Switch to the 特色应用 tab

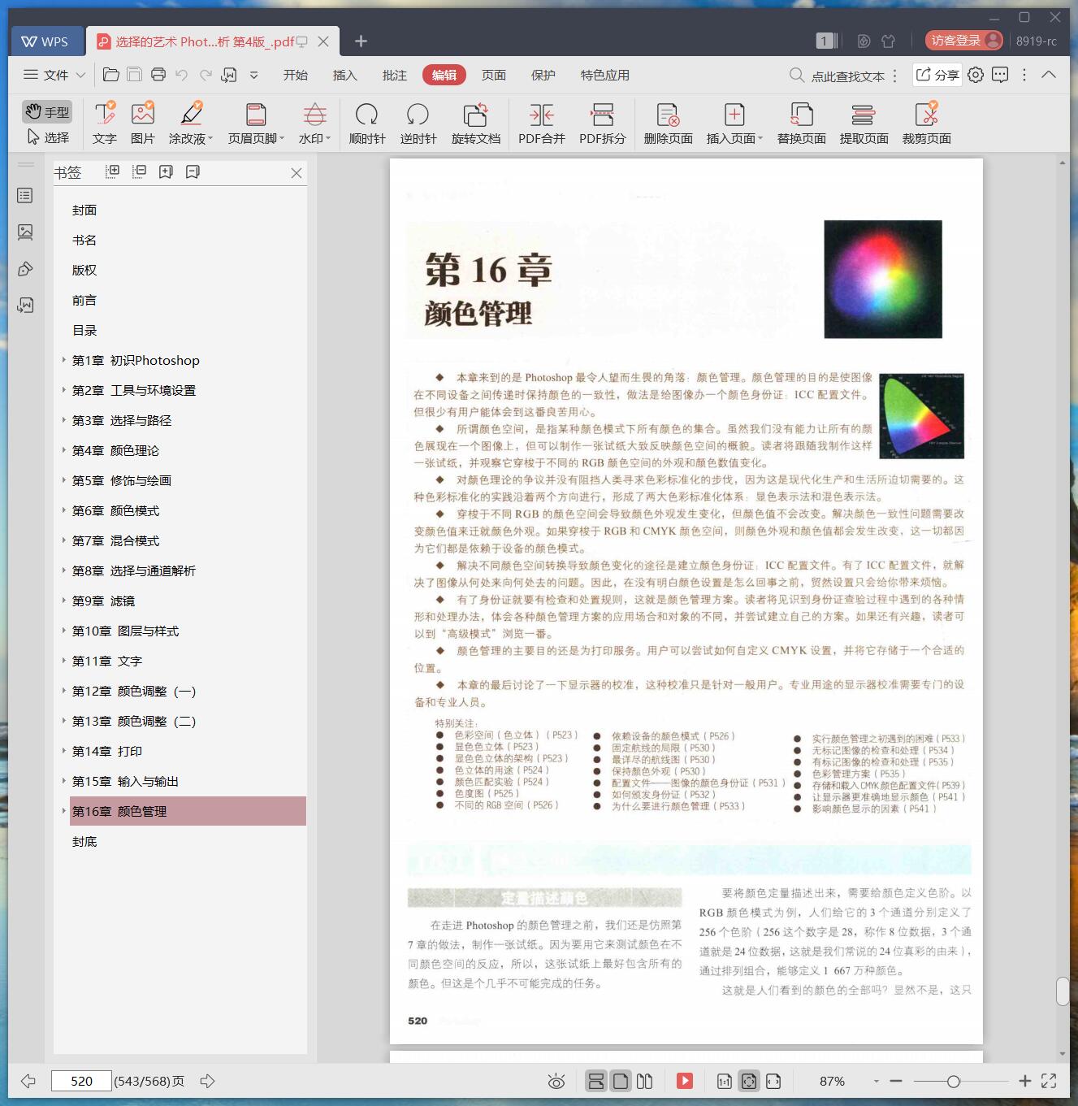tap(605, 75)
